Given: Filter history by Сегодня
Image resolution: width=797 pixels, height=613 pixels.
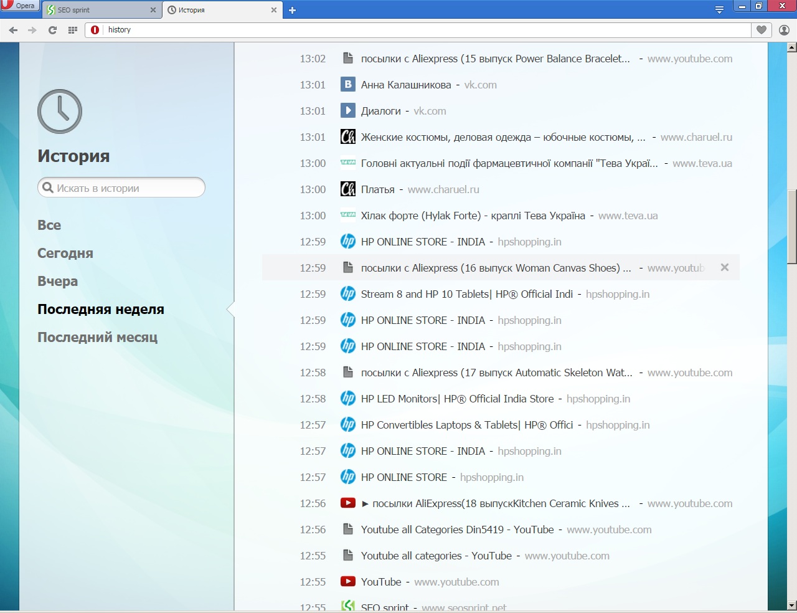Looking at the screenshot, I should tap(65, 253).
